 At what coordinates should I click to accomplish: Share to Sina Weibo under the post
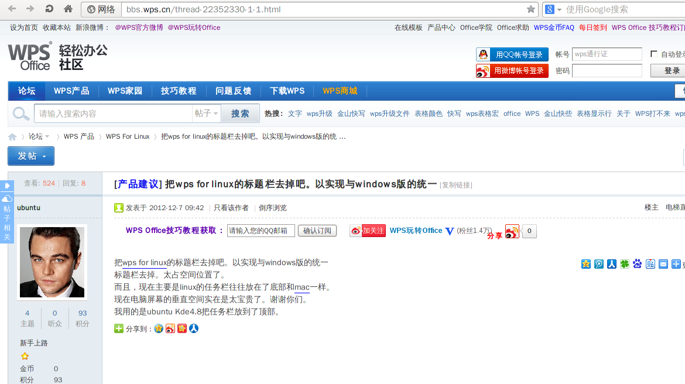click(x=170, y=328)
